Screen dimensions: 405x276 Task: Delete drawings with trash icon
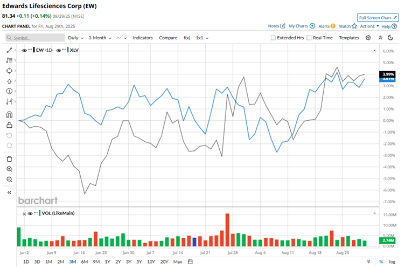(x=9, y=159)
